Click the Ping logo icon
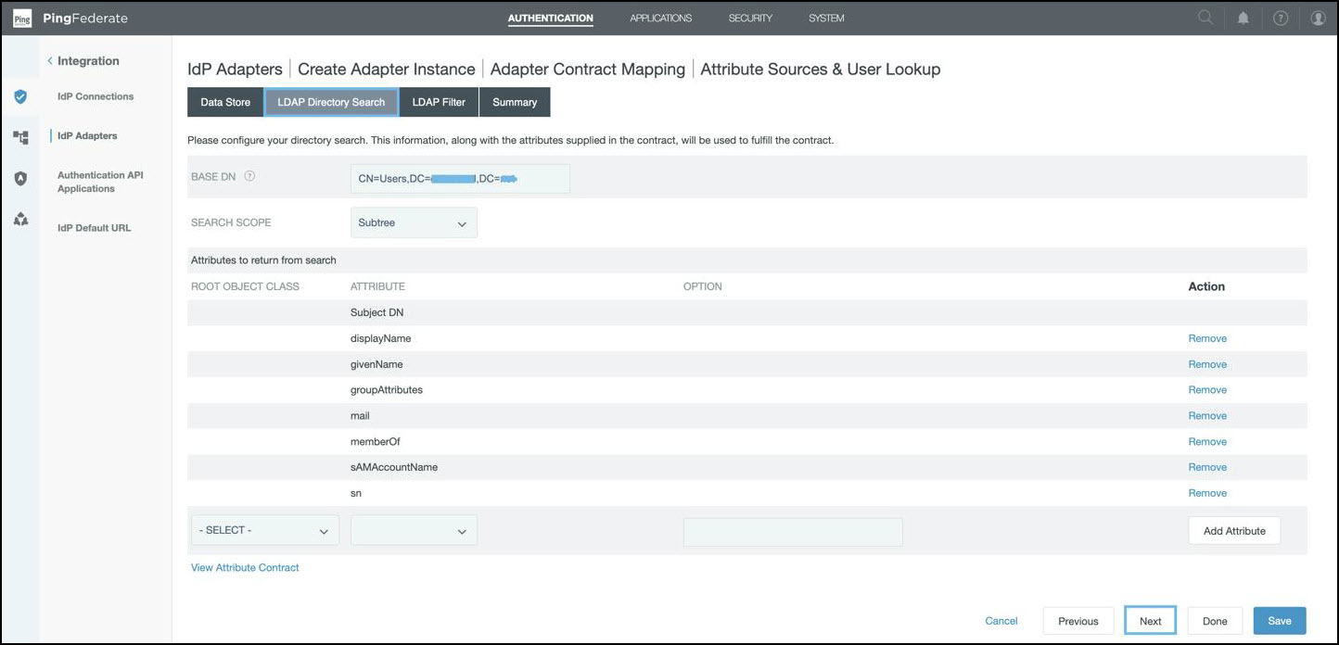 [x=21, y=19]
